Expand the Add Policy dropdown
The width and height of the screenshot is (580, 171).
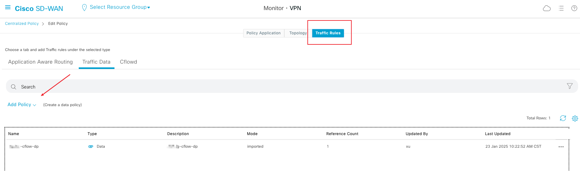coord(22,105)
